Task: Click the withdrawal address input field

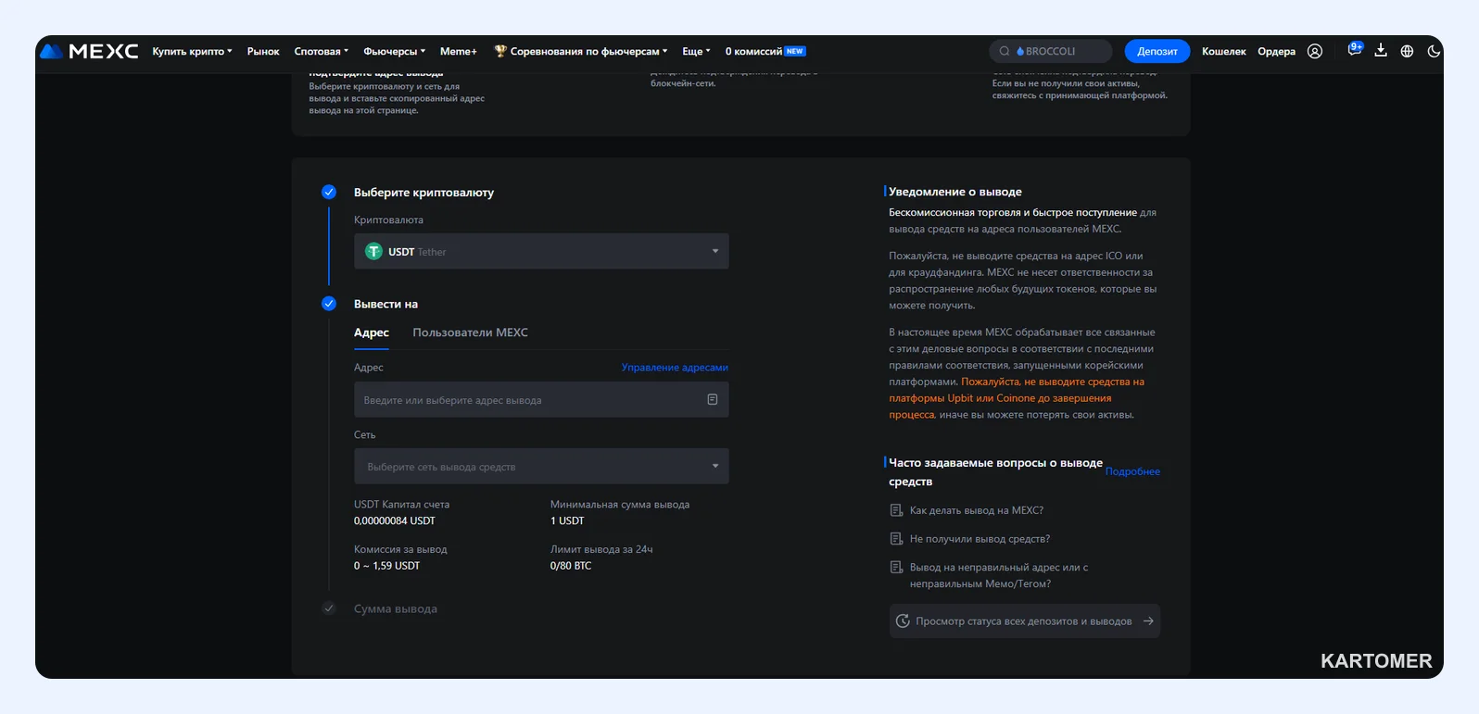Action: click(x=541, y=400)
